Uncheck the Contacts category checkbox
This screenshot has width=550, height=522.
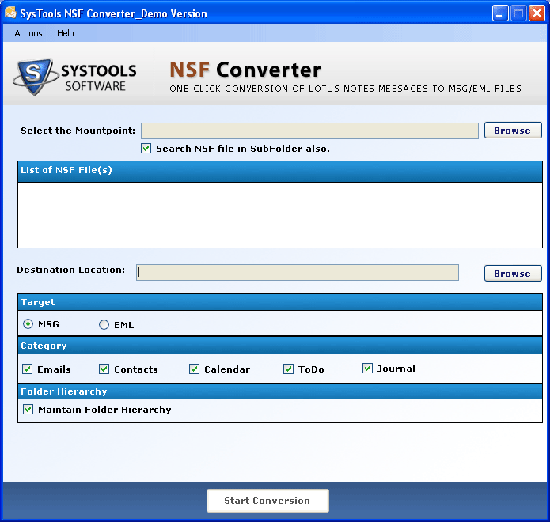click(104, 369)
